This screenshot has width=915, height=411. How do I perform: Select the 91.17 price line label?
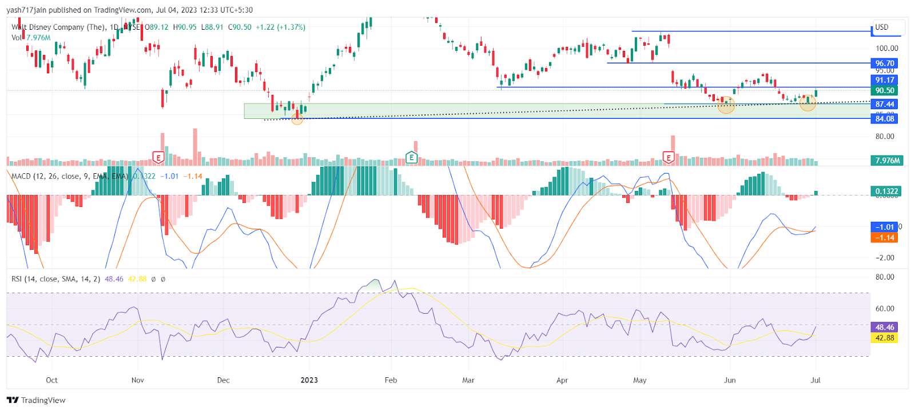885,80
